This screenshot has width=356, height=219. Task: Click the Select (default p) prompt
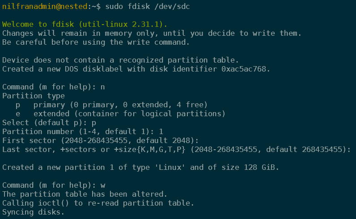coord(49,122)
